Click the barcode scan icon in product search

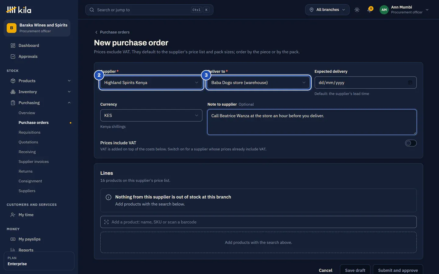(x=106, y=222)
